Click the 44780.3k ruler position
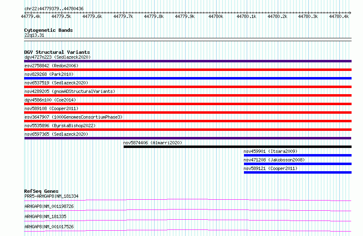 pyautogui.click(x=308, y=16)
